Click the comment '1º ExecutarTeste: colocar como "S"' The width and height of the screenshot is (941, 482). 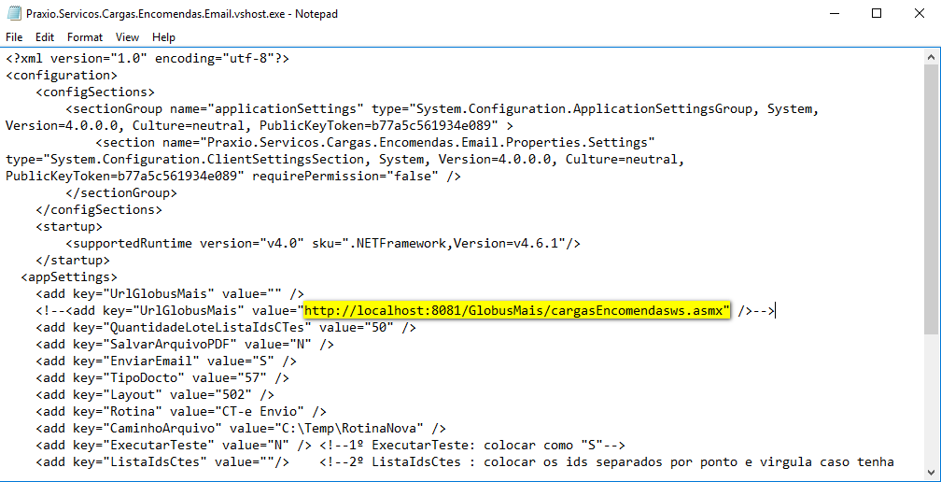tap(472, 446)
